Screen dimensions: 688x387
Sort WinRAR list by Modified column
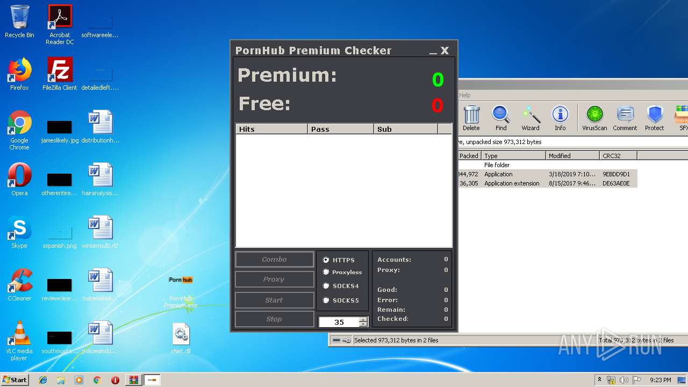(x=572, y=156)
